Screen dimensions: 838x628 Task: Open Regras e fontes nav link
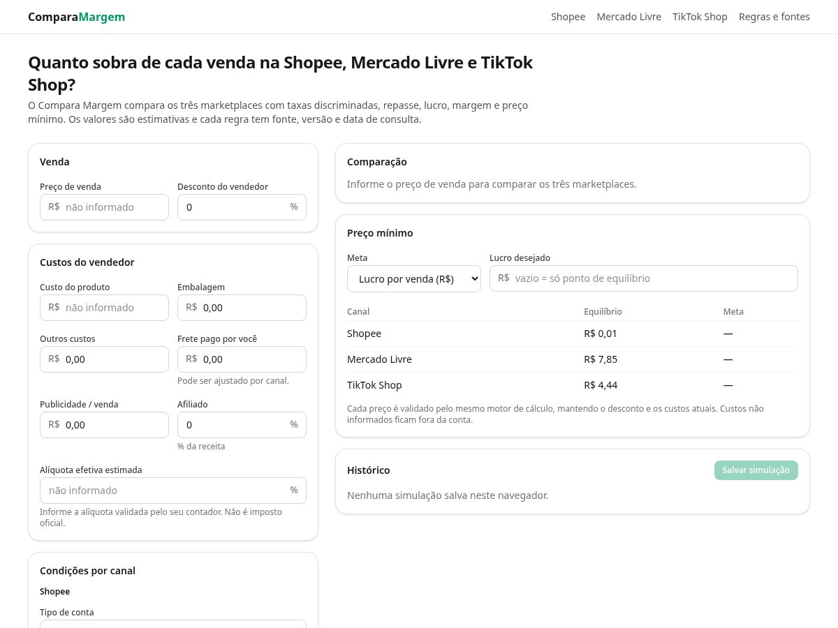point(774,17)
